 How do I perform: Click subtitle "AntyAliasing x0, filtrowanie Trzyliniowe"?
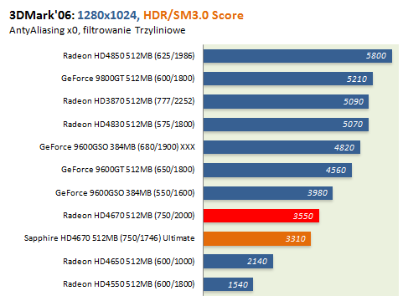coord(97,30)
